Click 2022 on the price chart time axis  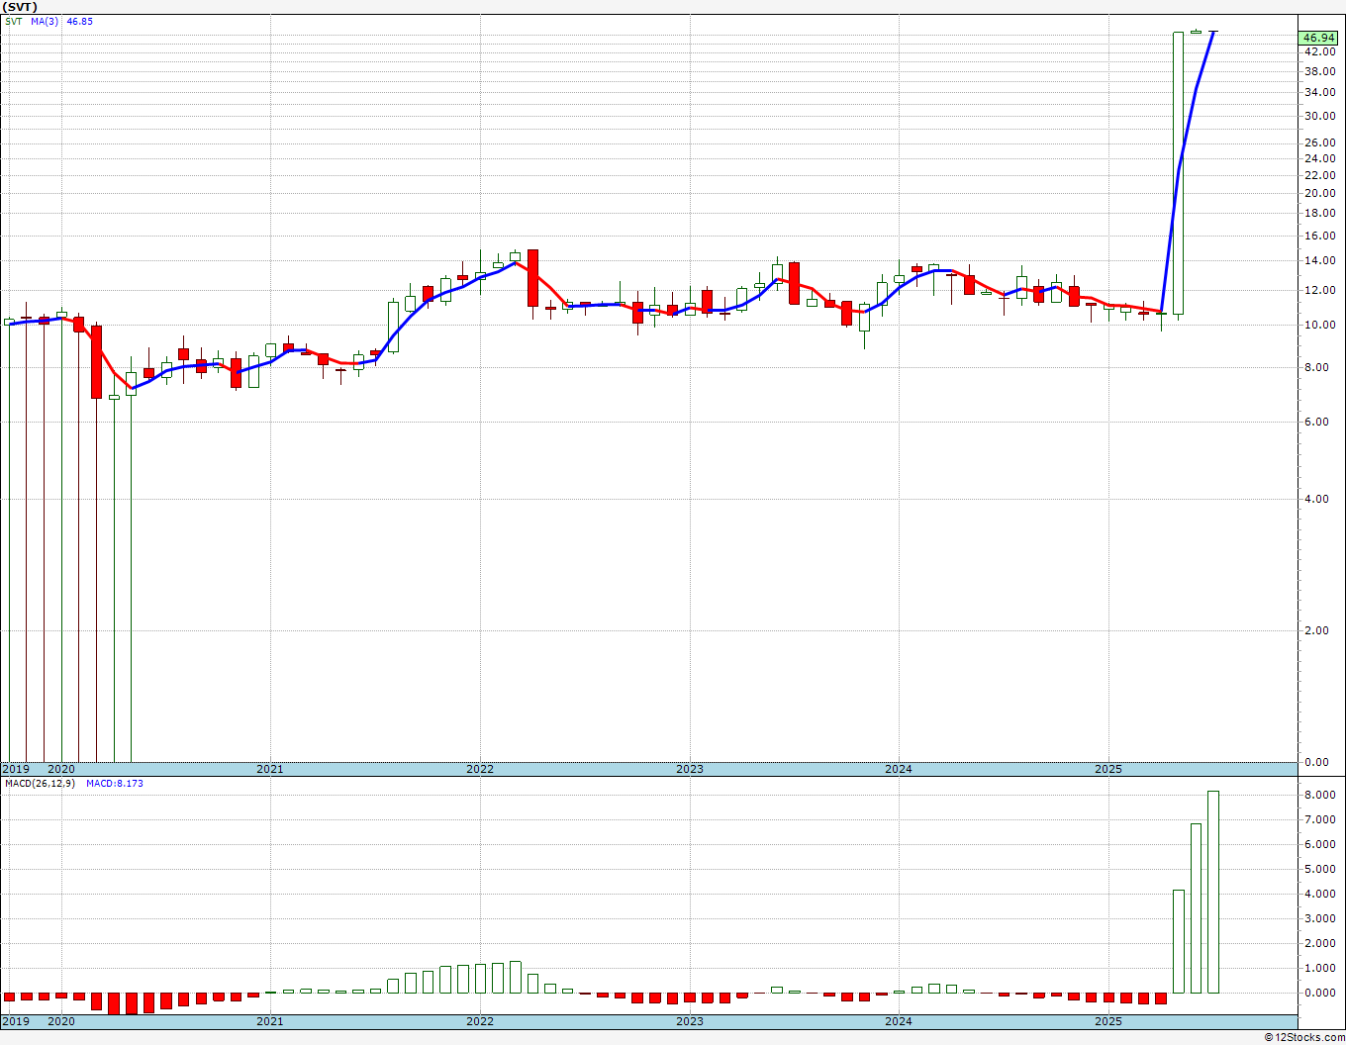[x=480, y=769]
